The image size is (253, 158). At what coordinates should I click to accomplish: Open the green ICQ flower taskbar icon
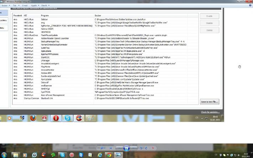53,155
